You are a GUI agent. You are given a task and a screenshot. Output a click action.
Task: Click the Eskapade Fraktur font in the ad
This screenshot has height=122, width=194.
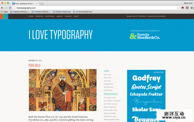click(x=146, y=94)
